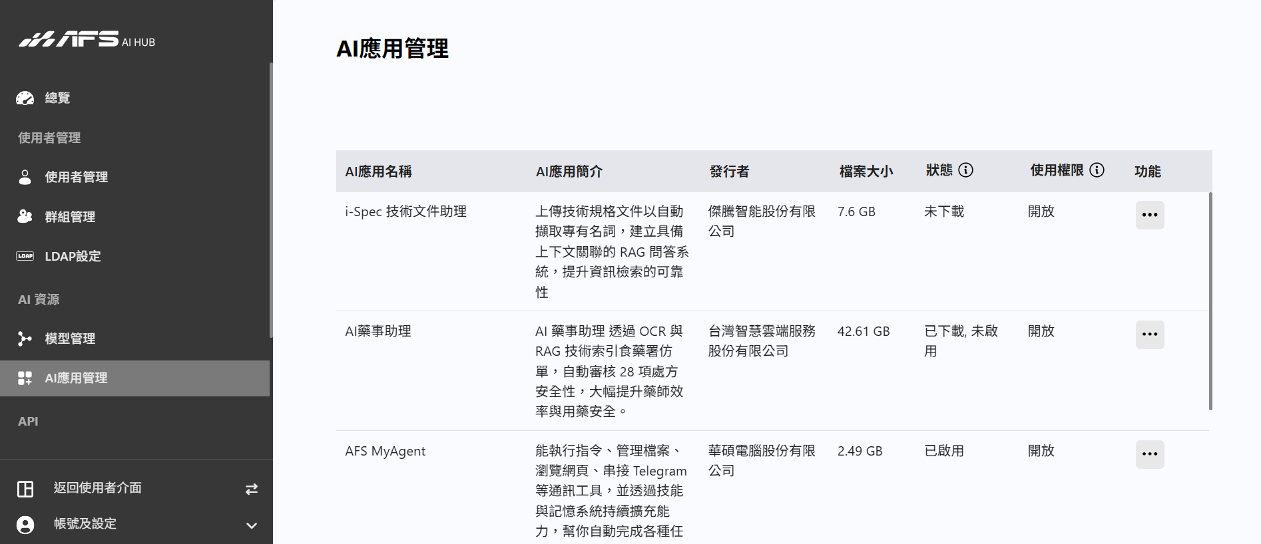This screenshot has width=1261, height=544.
Task: Click the 功能 column header
Action: pyautogui.click(x=1147, y=172)
